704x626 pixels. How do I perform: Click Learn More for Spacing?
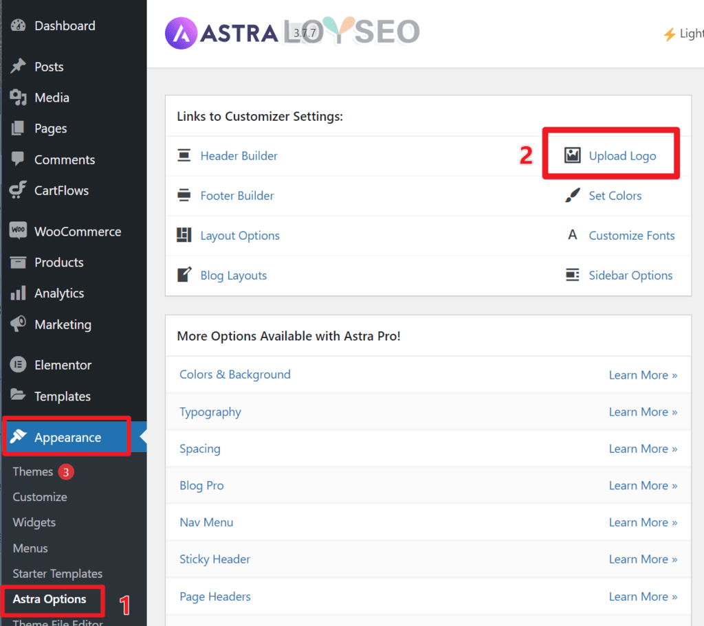tap(643, 449)
